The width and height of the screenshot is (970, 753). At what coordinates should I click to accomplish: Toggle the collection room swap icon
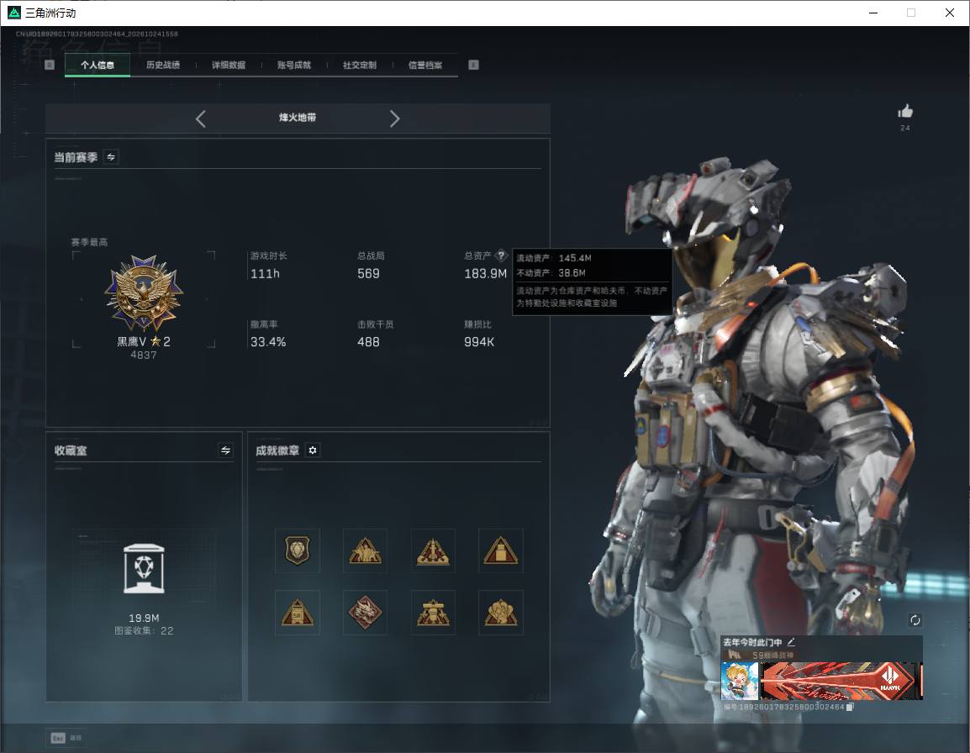click(x=226, y=450)
